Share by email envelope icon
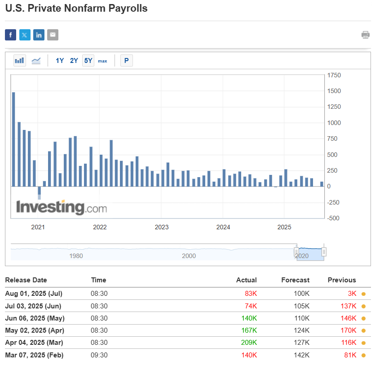 53,35
